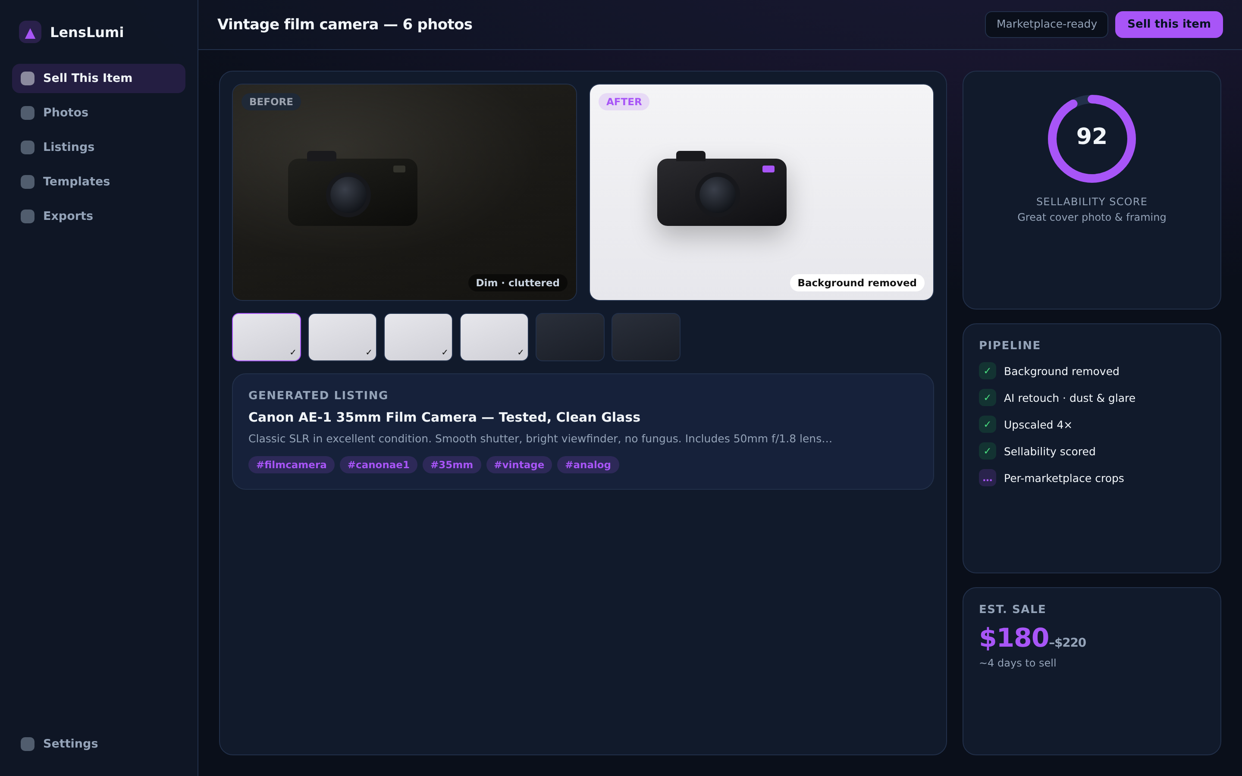The width and height of the screenshot is (1242, 776).
Task: Select the sixth unprocessed dark thumbnail
Action: click(646, 337)
